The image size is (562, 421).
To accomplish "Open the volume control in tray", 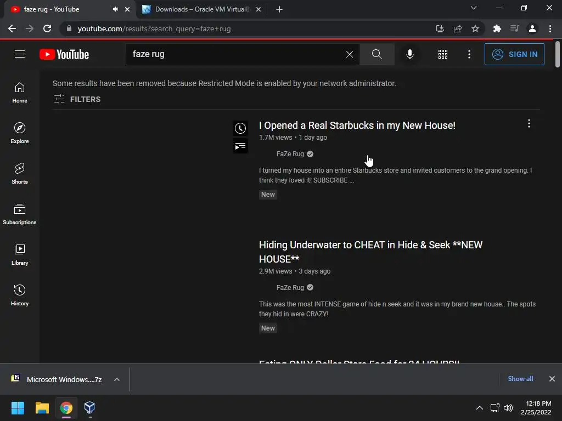I will (508, 408).
